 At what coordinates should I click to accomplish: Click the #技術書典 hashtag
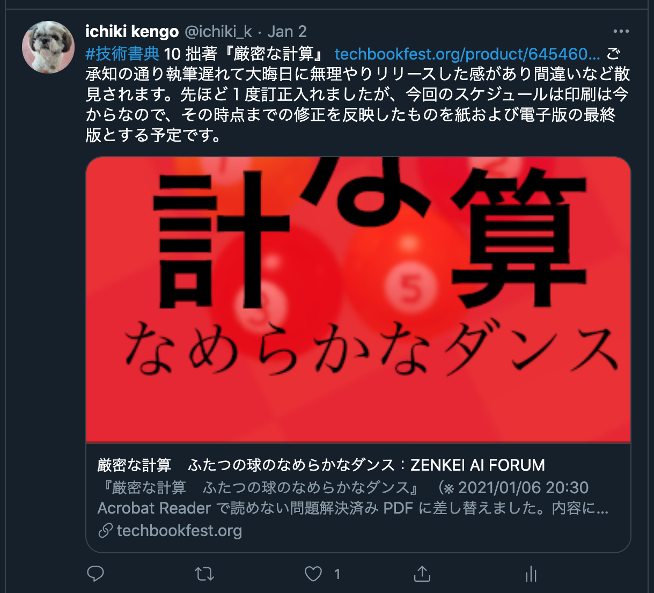(122, 54)
